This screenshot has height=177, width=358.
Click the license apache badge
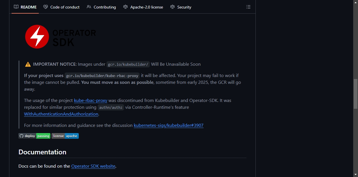point(65,136)
